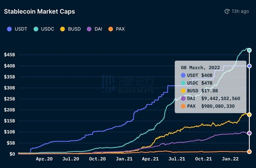
Task: Click the 13h ago timestamp text
Action: tap(240, 12)
